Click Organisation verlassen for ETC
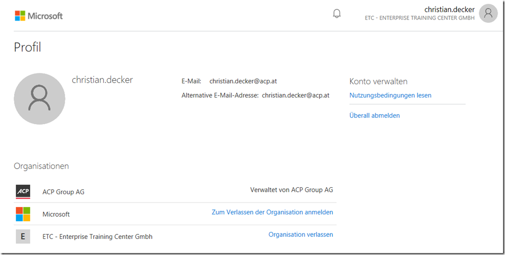 click(301, 234)
